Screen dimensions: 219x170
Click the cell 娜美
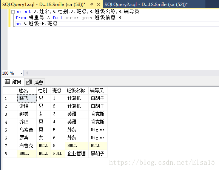tap(27, 114)
